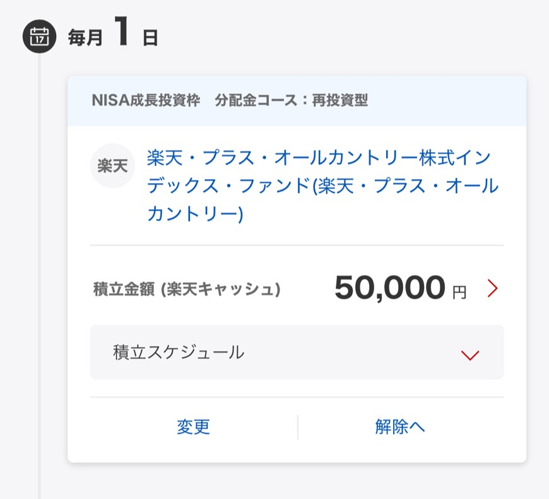This screenshot has width=549, height=499.
Task: Expand the 積立スケジュール section
Action: [297, 352]
